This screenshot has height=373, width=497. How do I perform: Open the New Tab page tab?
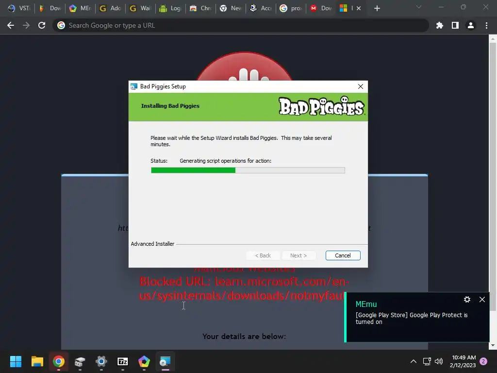point(231,8)
